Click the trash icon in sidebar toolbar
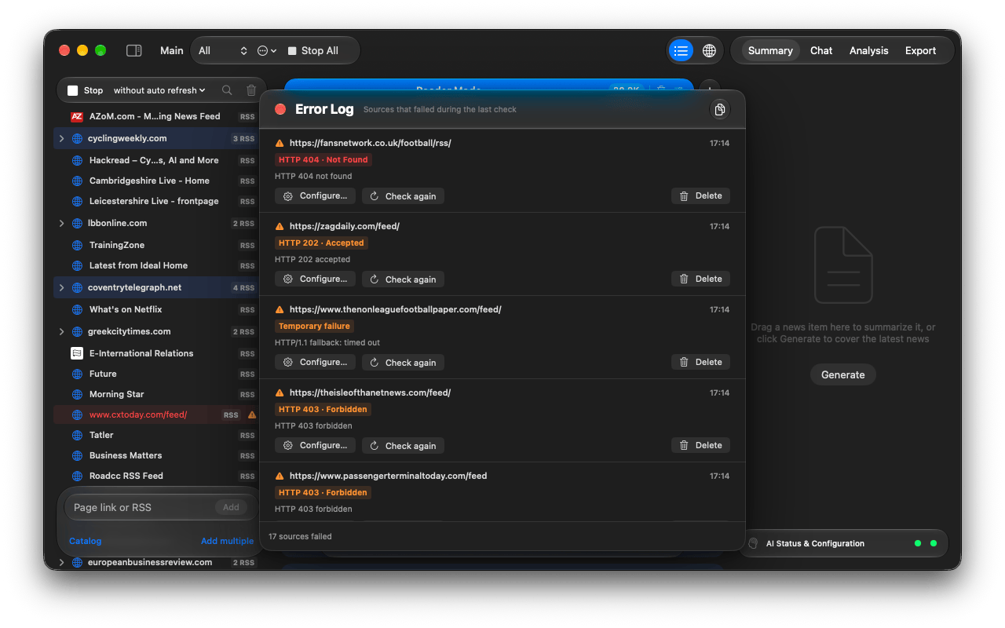The width and height of the screenshot is (1005, 628). click(251, 90)
